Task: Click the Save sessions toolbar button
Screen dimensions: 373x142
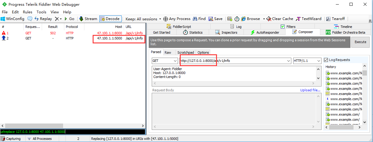Action: click(215, 19)
